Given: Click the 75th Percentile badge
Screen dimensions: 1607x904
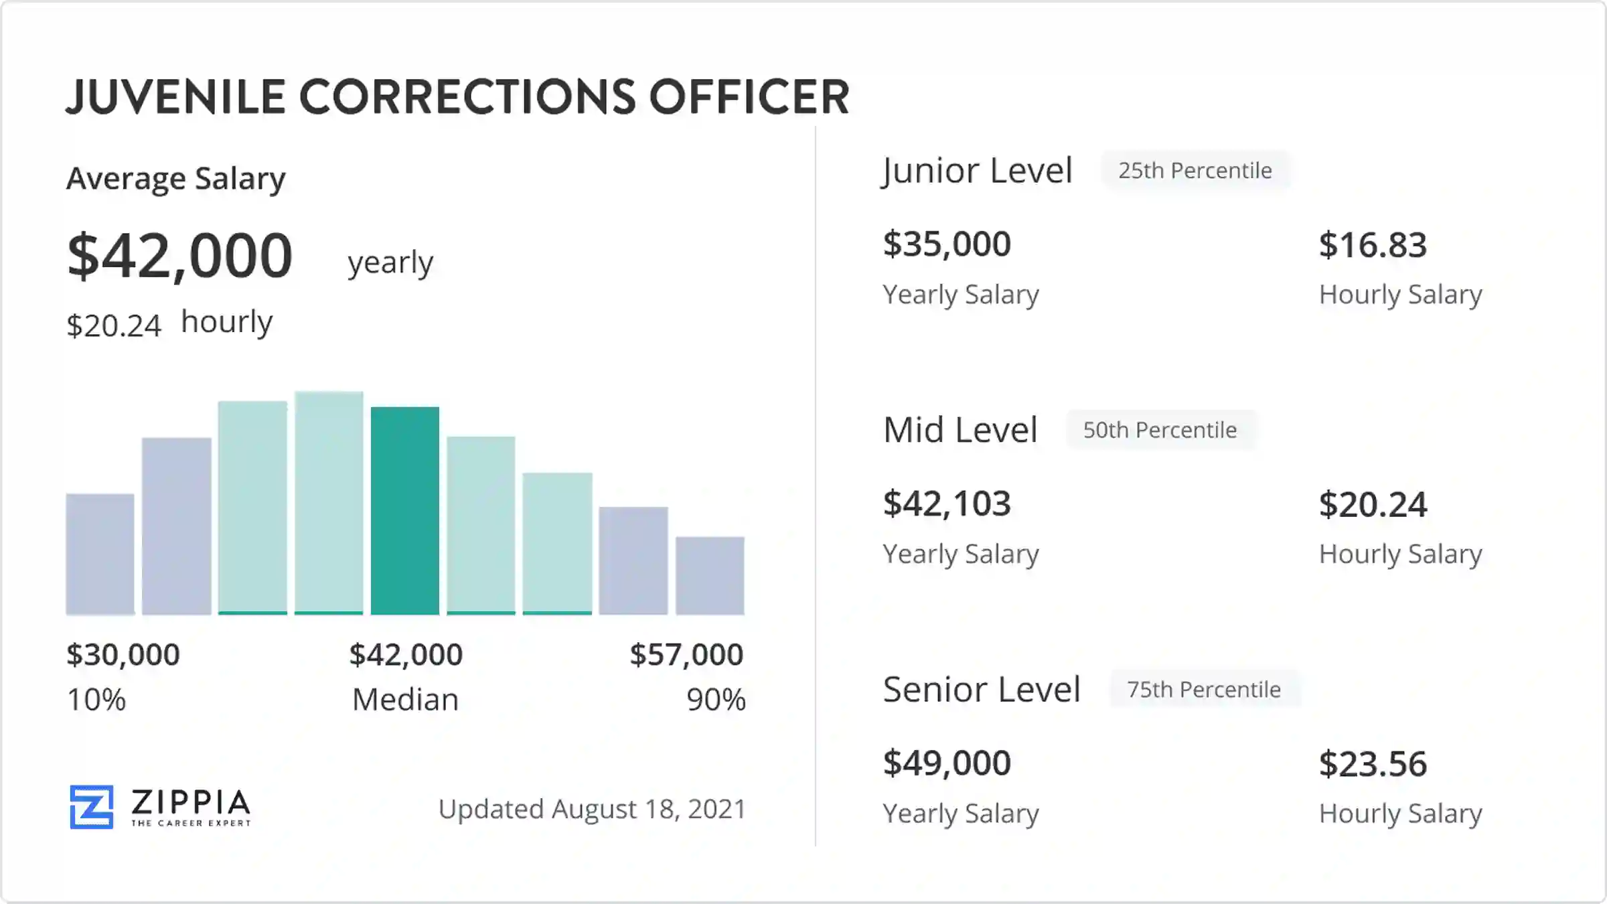Looking at the screenshot, I should [1204, 689].
